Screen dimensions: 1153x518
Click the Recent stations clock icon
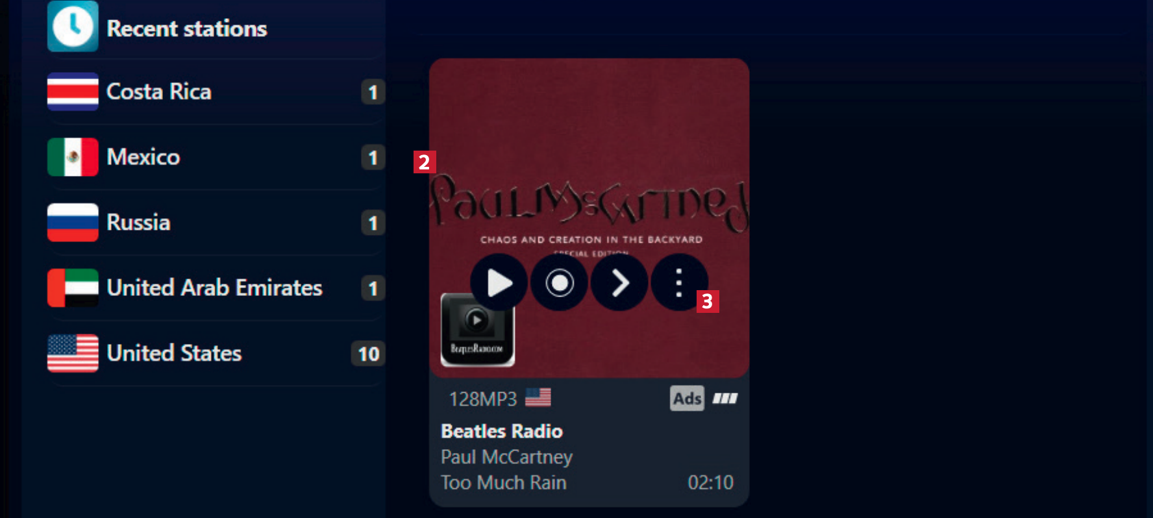pyautogui.click(x=73, y=27)
